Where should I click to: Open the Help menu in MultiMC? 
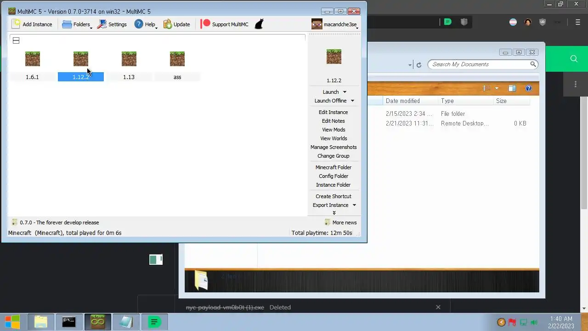[x=146, y=24]
